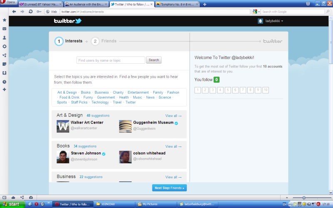
Task: Open the Notes panel in sidebar
Action: (x=4, y=64)
